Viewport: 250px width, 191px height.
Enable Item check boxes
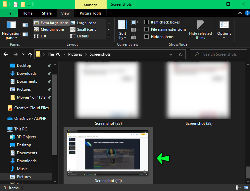click(x=147, y=22)
